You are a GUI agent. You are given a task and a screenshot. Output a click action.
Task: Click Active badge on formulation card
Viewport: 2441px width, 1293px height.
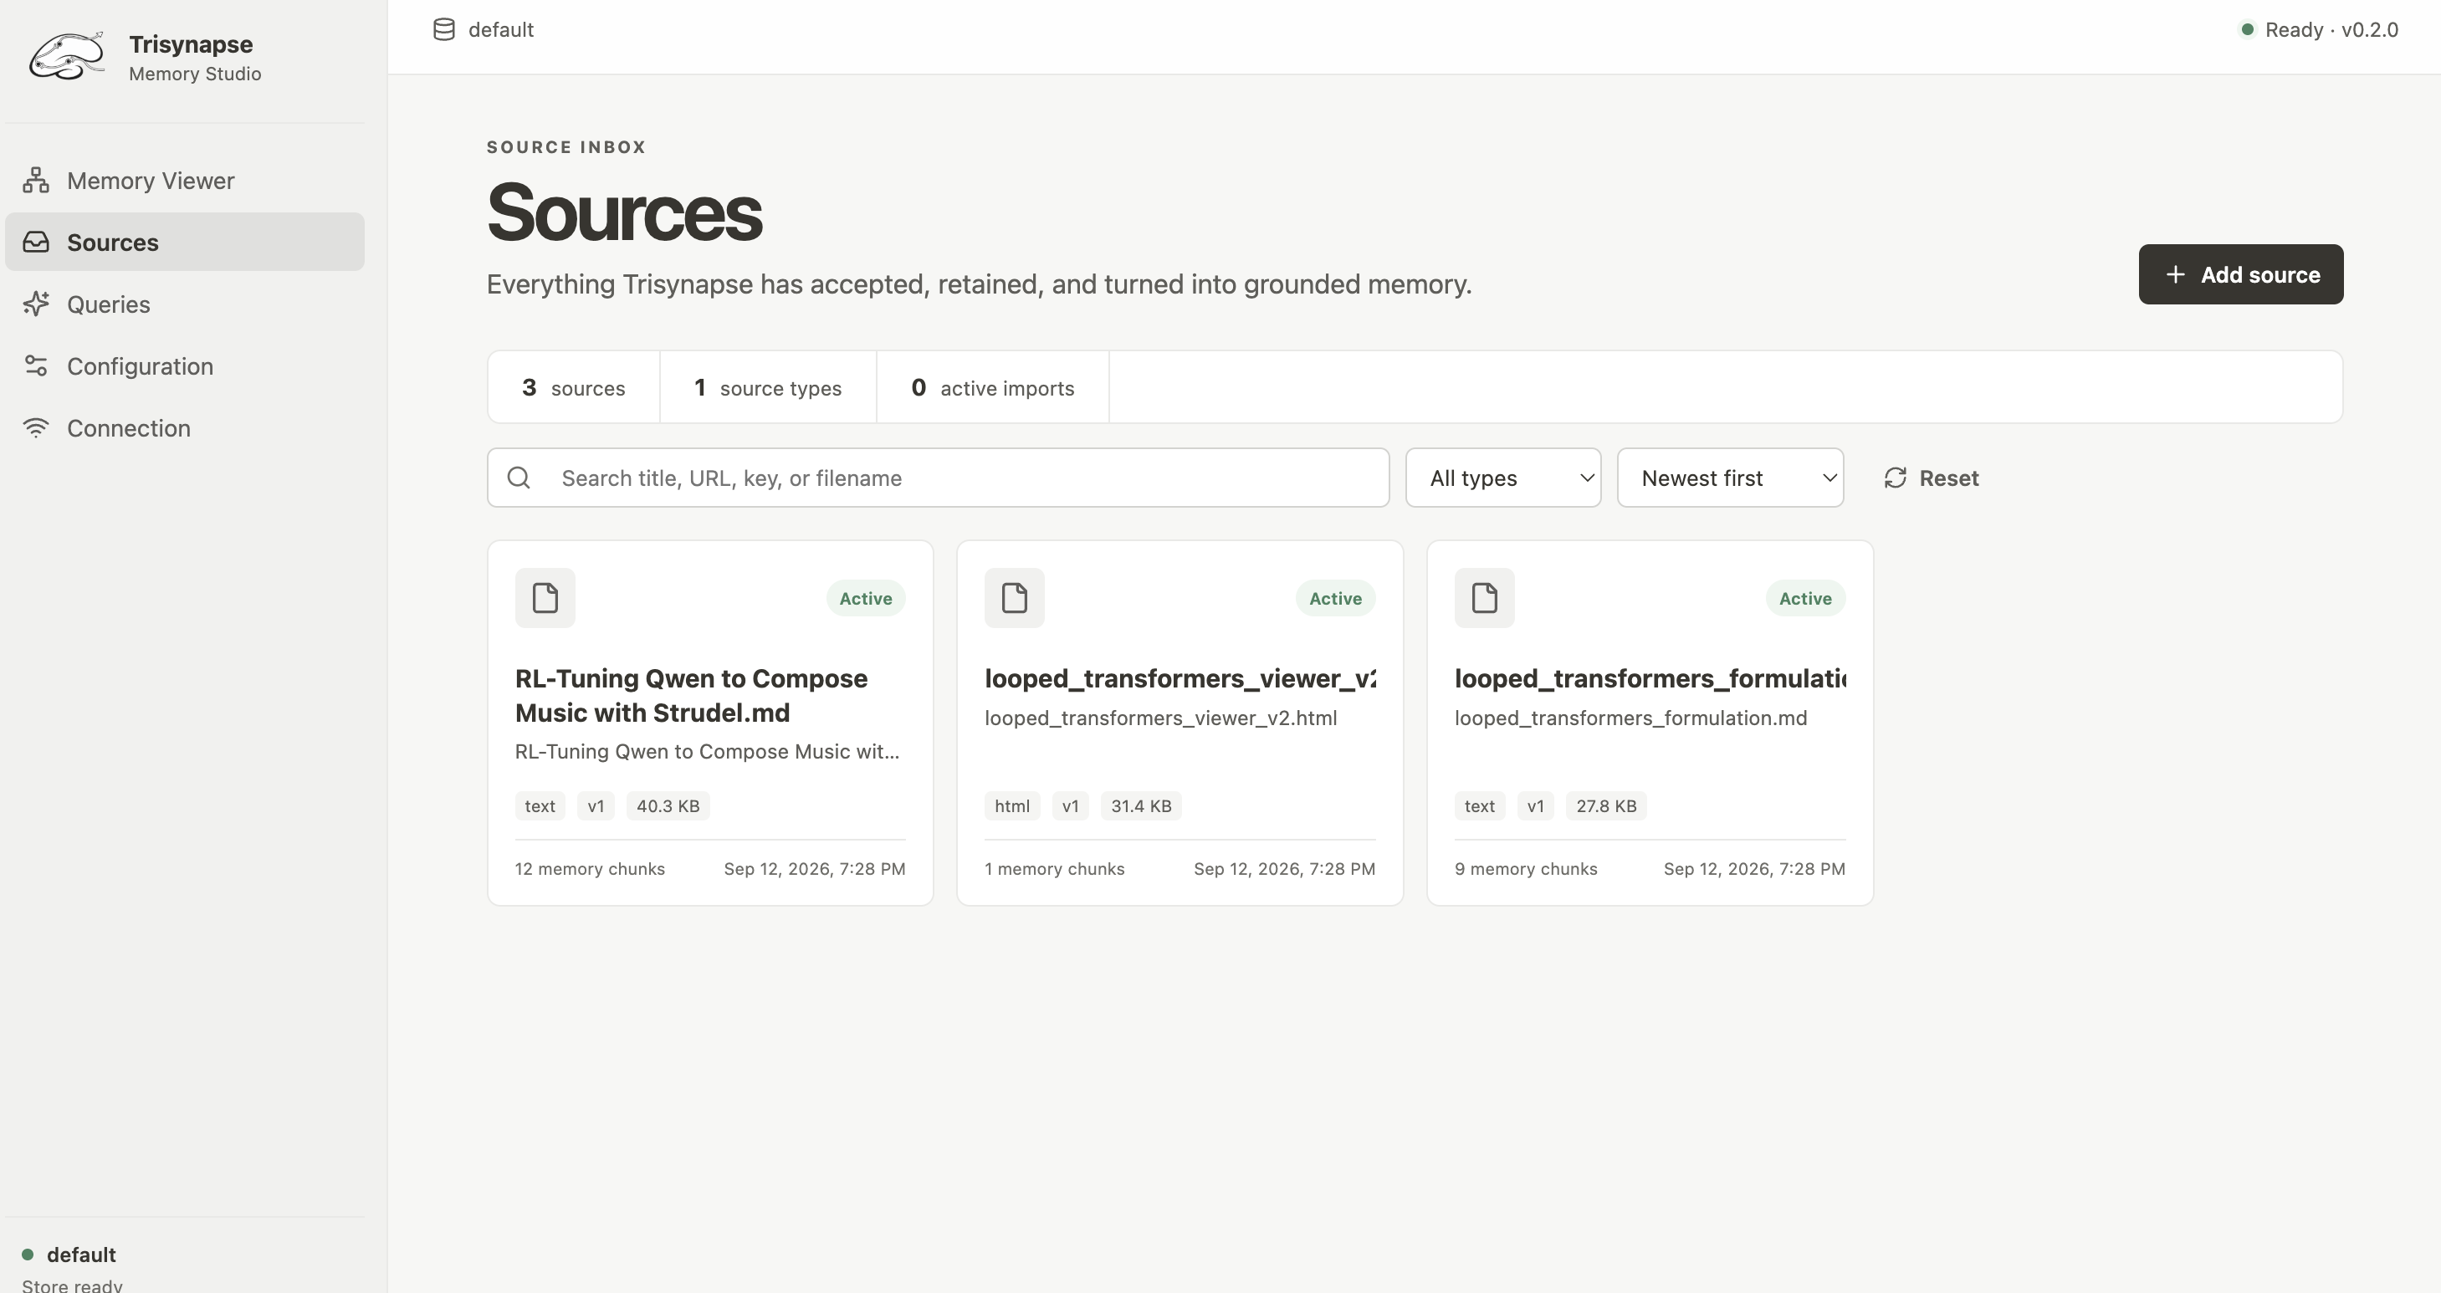coord(1805,598)
